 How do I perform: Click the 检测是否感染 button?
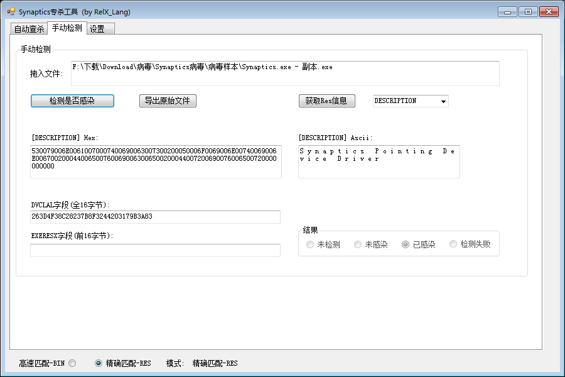(x=72, y=101)
